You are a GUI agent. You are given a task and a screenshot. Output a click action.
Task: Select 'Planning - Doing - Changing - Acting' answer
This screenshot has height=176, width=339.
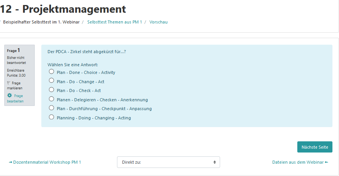click(x=51, y=117)
